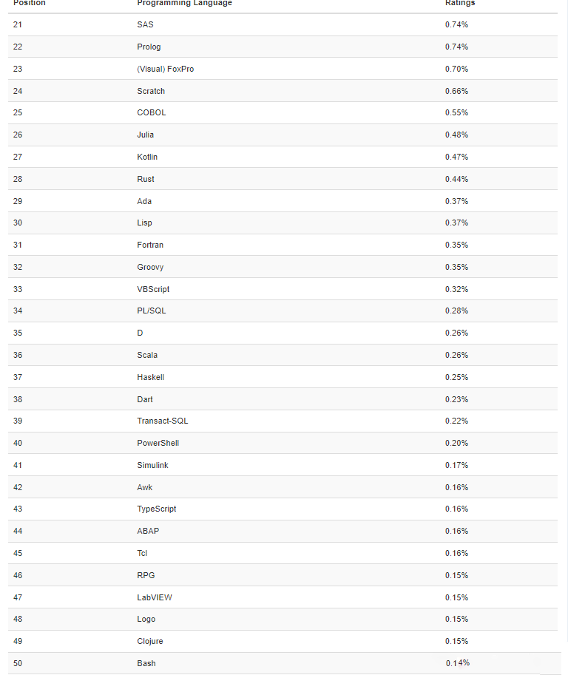Viewport: 568px width, 675px height.
Task: Click the Bash rating value 0.14%
Action: pyautogui.click(x=457, y=663)
